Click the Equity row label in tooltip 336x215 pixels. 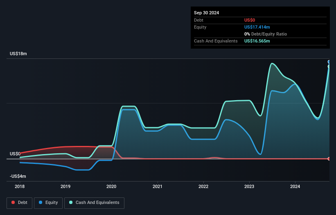(x=200, y=27)
